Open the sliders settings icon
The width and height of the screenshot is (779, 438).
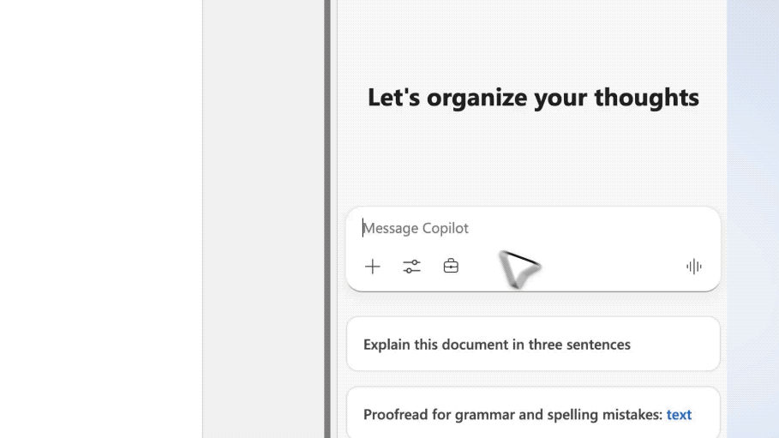[411, 267]
